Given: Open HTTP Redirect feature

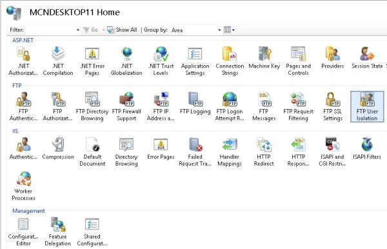Looking at the screenshot, I should (x=264, y=152).
